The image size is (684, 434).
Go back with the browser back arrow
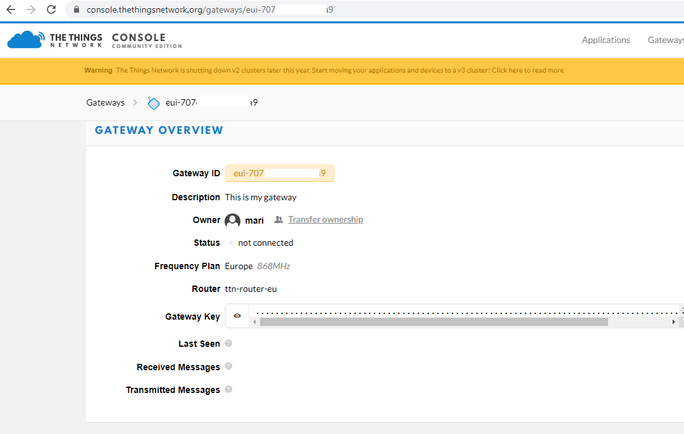tap(11, 9)
